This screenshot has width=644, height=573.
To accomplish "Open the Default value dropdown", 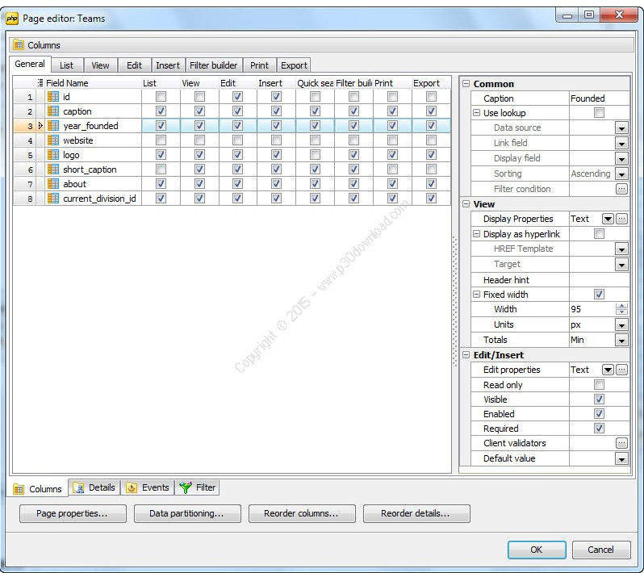I will [x=621, y=459].
